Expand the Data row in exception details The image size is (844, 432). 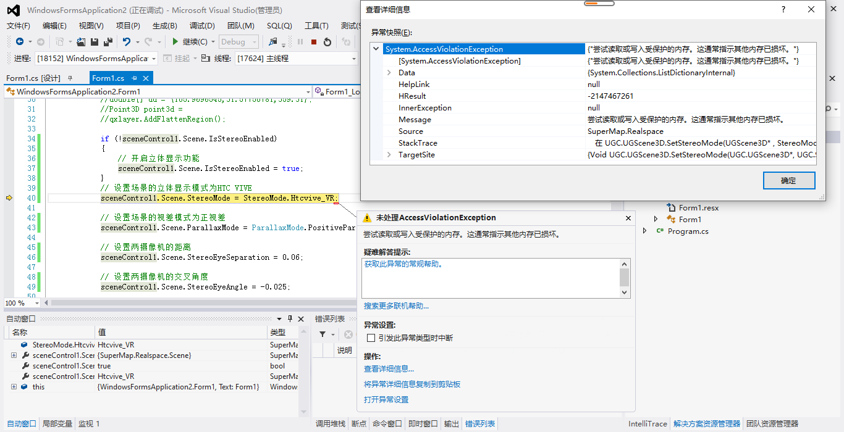[389, 73]
